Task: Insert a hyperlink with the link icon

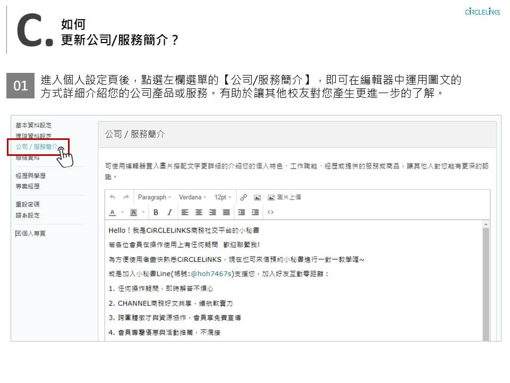Action: pyautogui.click(x=243, y=197)
